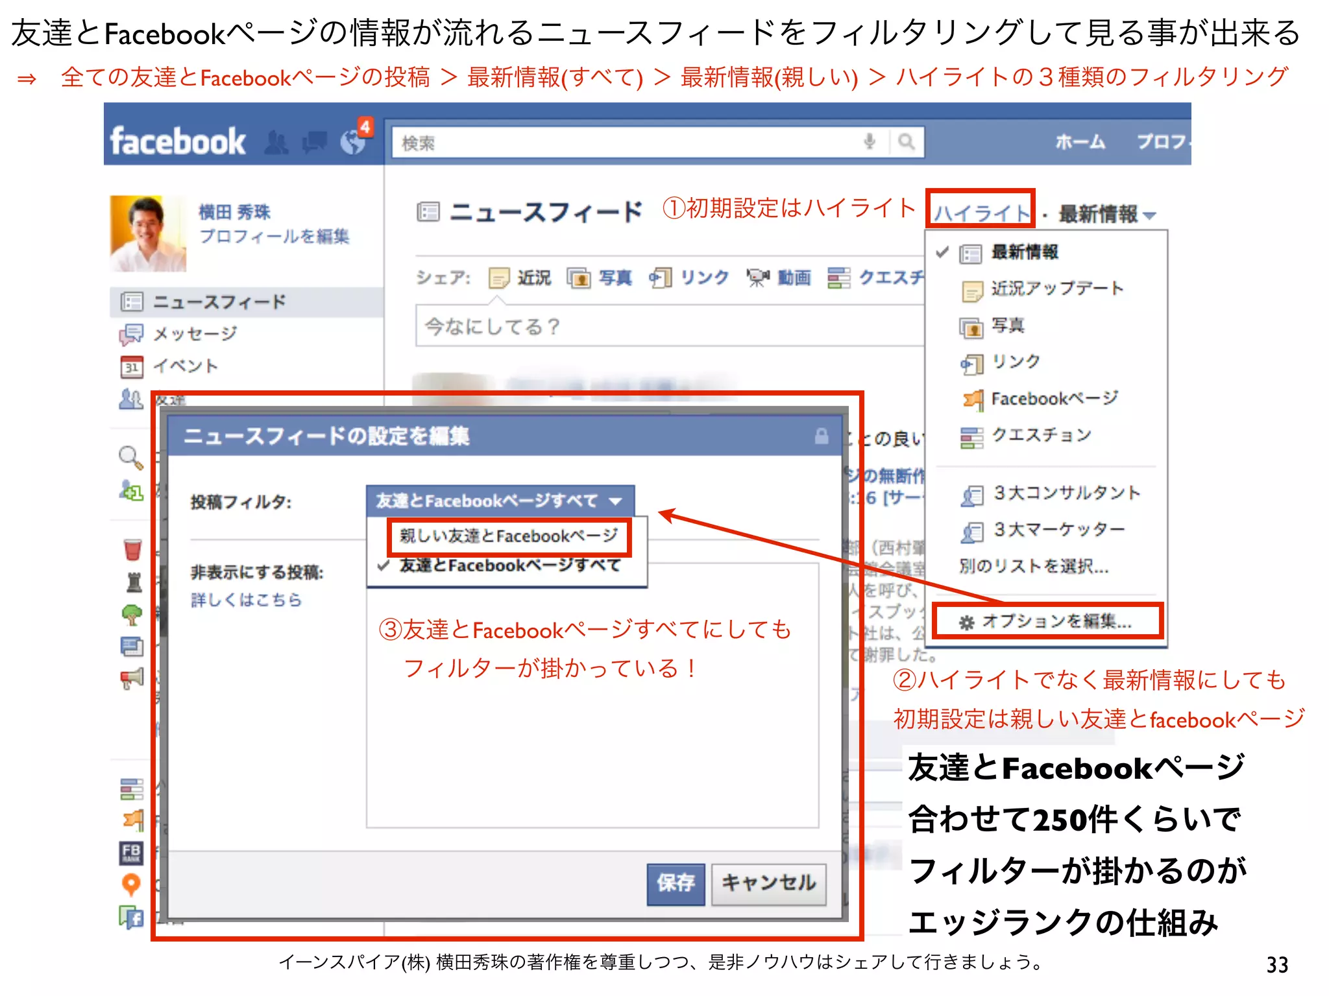The image size is (1329, 996).
Task: Click the friends icon in left sidebar
Action: click(131, 398)
